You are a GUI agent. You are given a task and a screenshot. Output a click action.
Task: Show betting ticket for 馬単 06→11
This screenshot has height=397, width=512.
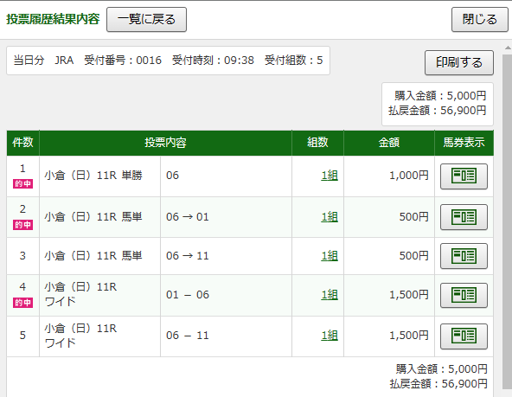click(x=464, y=256)
